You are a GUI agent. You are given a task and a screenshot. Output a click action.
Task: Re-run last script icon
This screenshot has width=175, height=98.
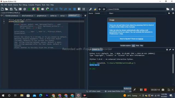(x=47, y=9)
